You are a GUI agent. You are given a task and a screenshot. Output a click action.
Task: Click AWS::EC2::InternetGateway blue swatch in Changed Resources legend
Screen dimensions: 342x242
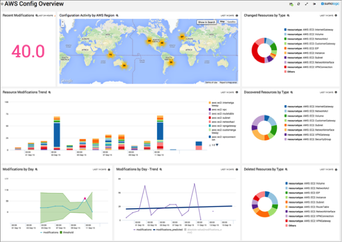tap(285, 30)
